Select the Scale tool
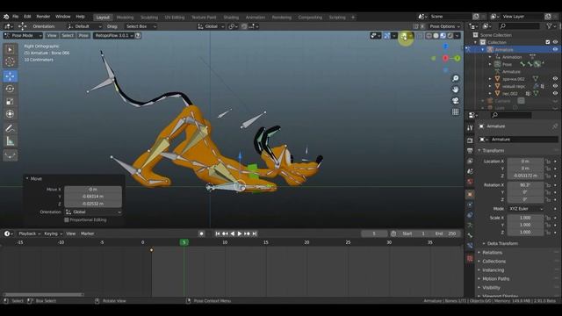The width and height of the screenshot is (562, 316). point(10,102)
